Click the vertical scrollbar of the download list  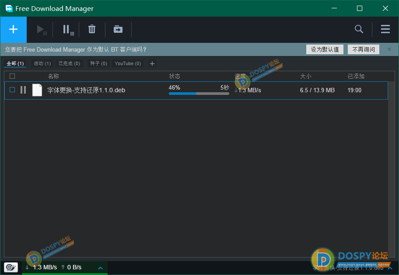click(x=392, y=169)
